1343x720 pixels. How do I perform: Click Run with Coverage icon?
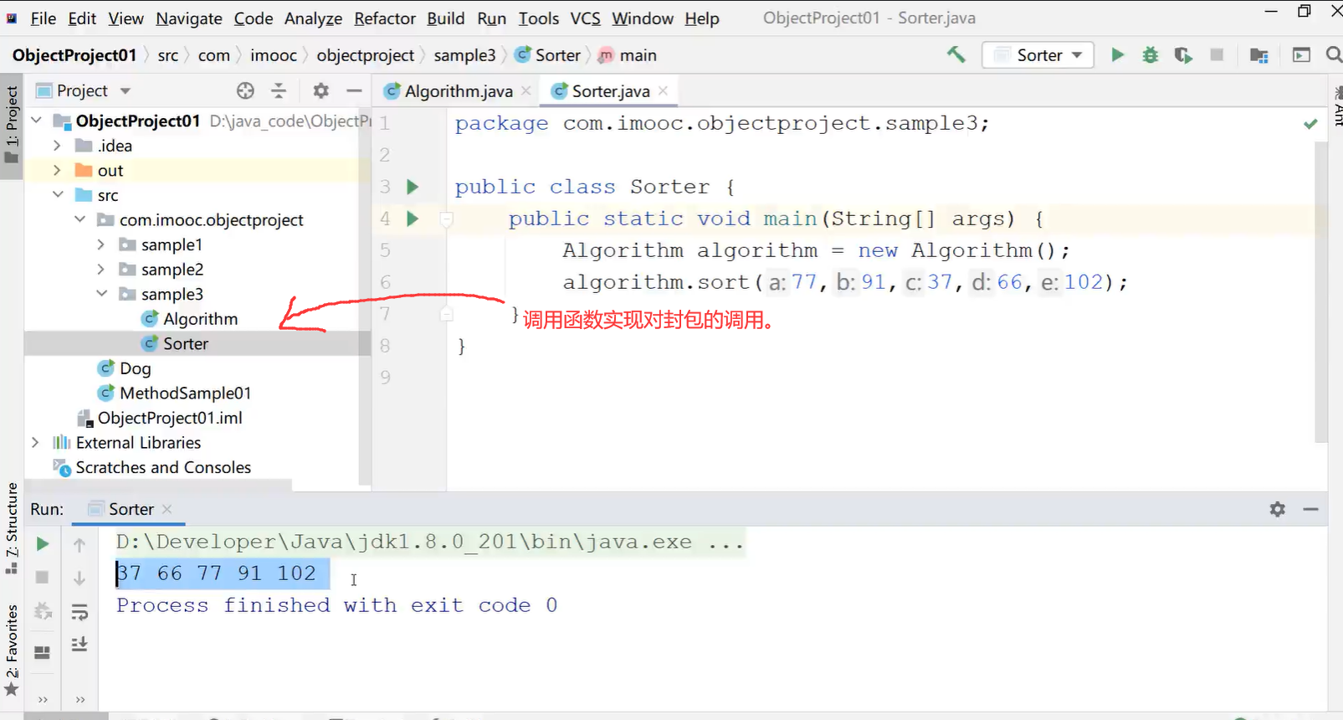click(1182, 55)
